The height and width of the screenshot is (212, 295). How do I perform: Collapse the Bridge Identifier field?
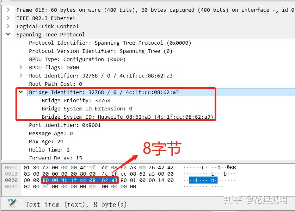(21, 92)
